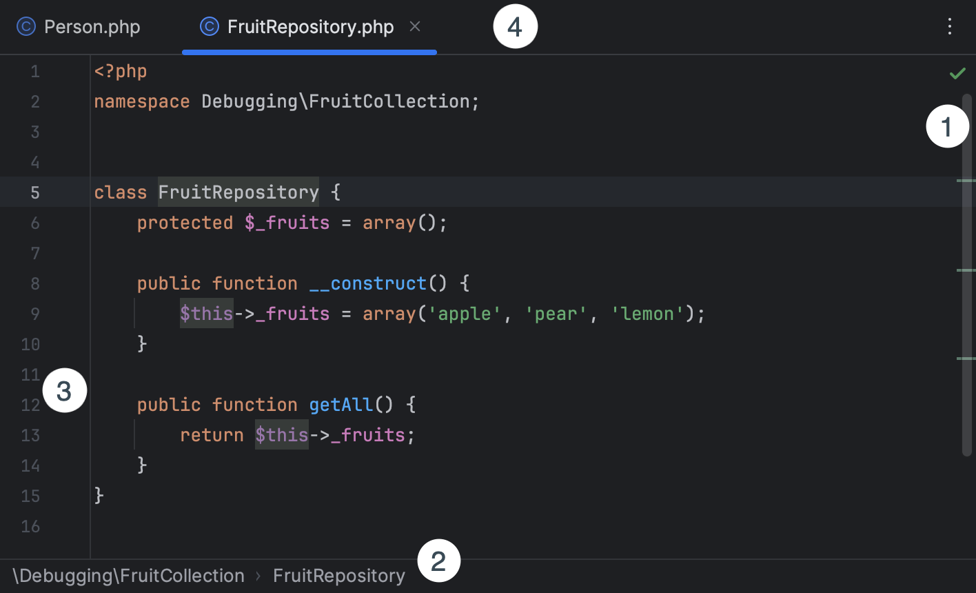
Task: Click the green inspection checkmark indicator
Action: pyautogui.click(x=958, y=72)
